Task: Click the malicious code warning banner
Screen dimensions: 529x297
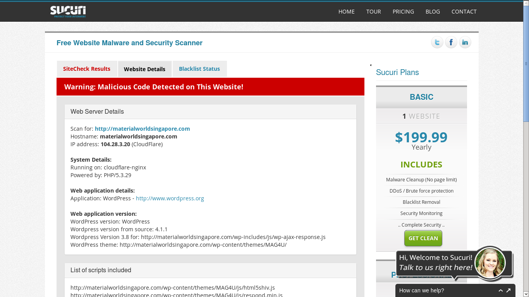Action: pyautogui.click(x=210, y=87)
